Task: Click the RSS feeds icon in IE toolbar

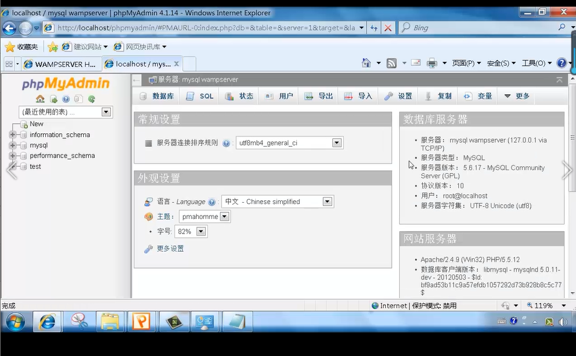Action: point(391,63)
